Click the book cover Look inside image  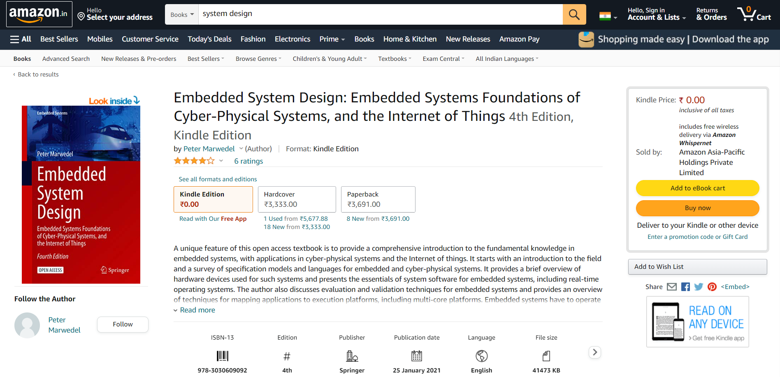click(x=81, y=194)
